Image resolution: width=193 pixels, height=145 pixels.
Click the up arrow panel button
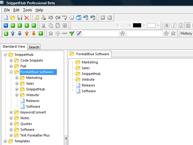[103, 18]
